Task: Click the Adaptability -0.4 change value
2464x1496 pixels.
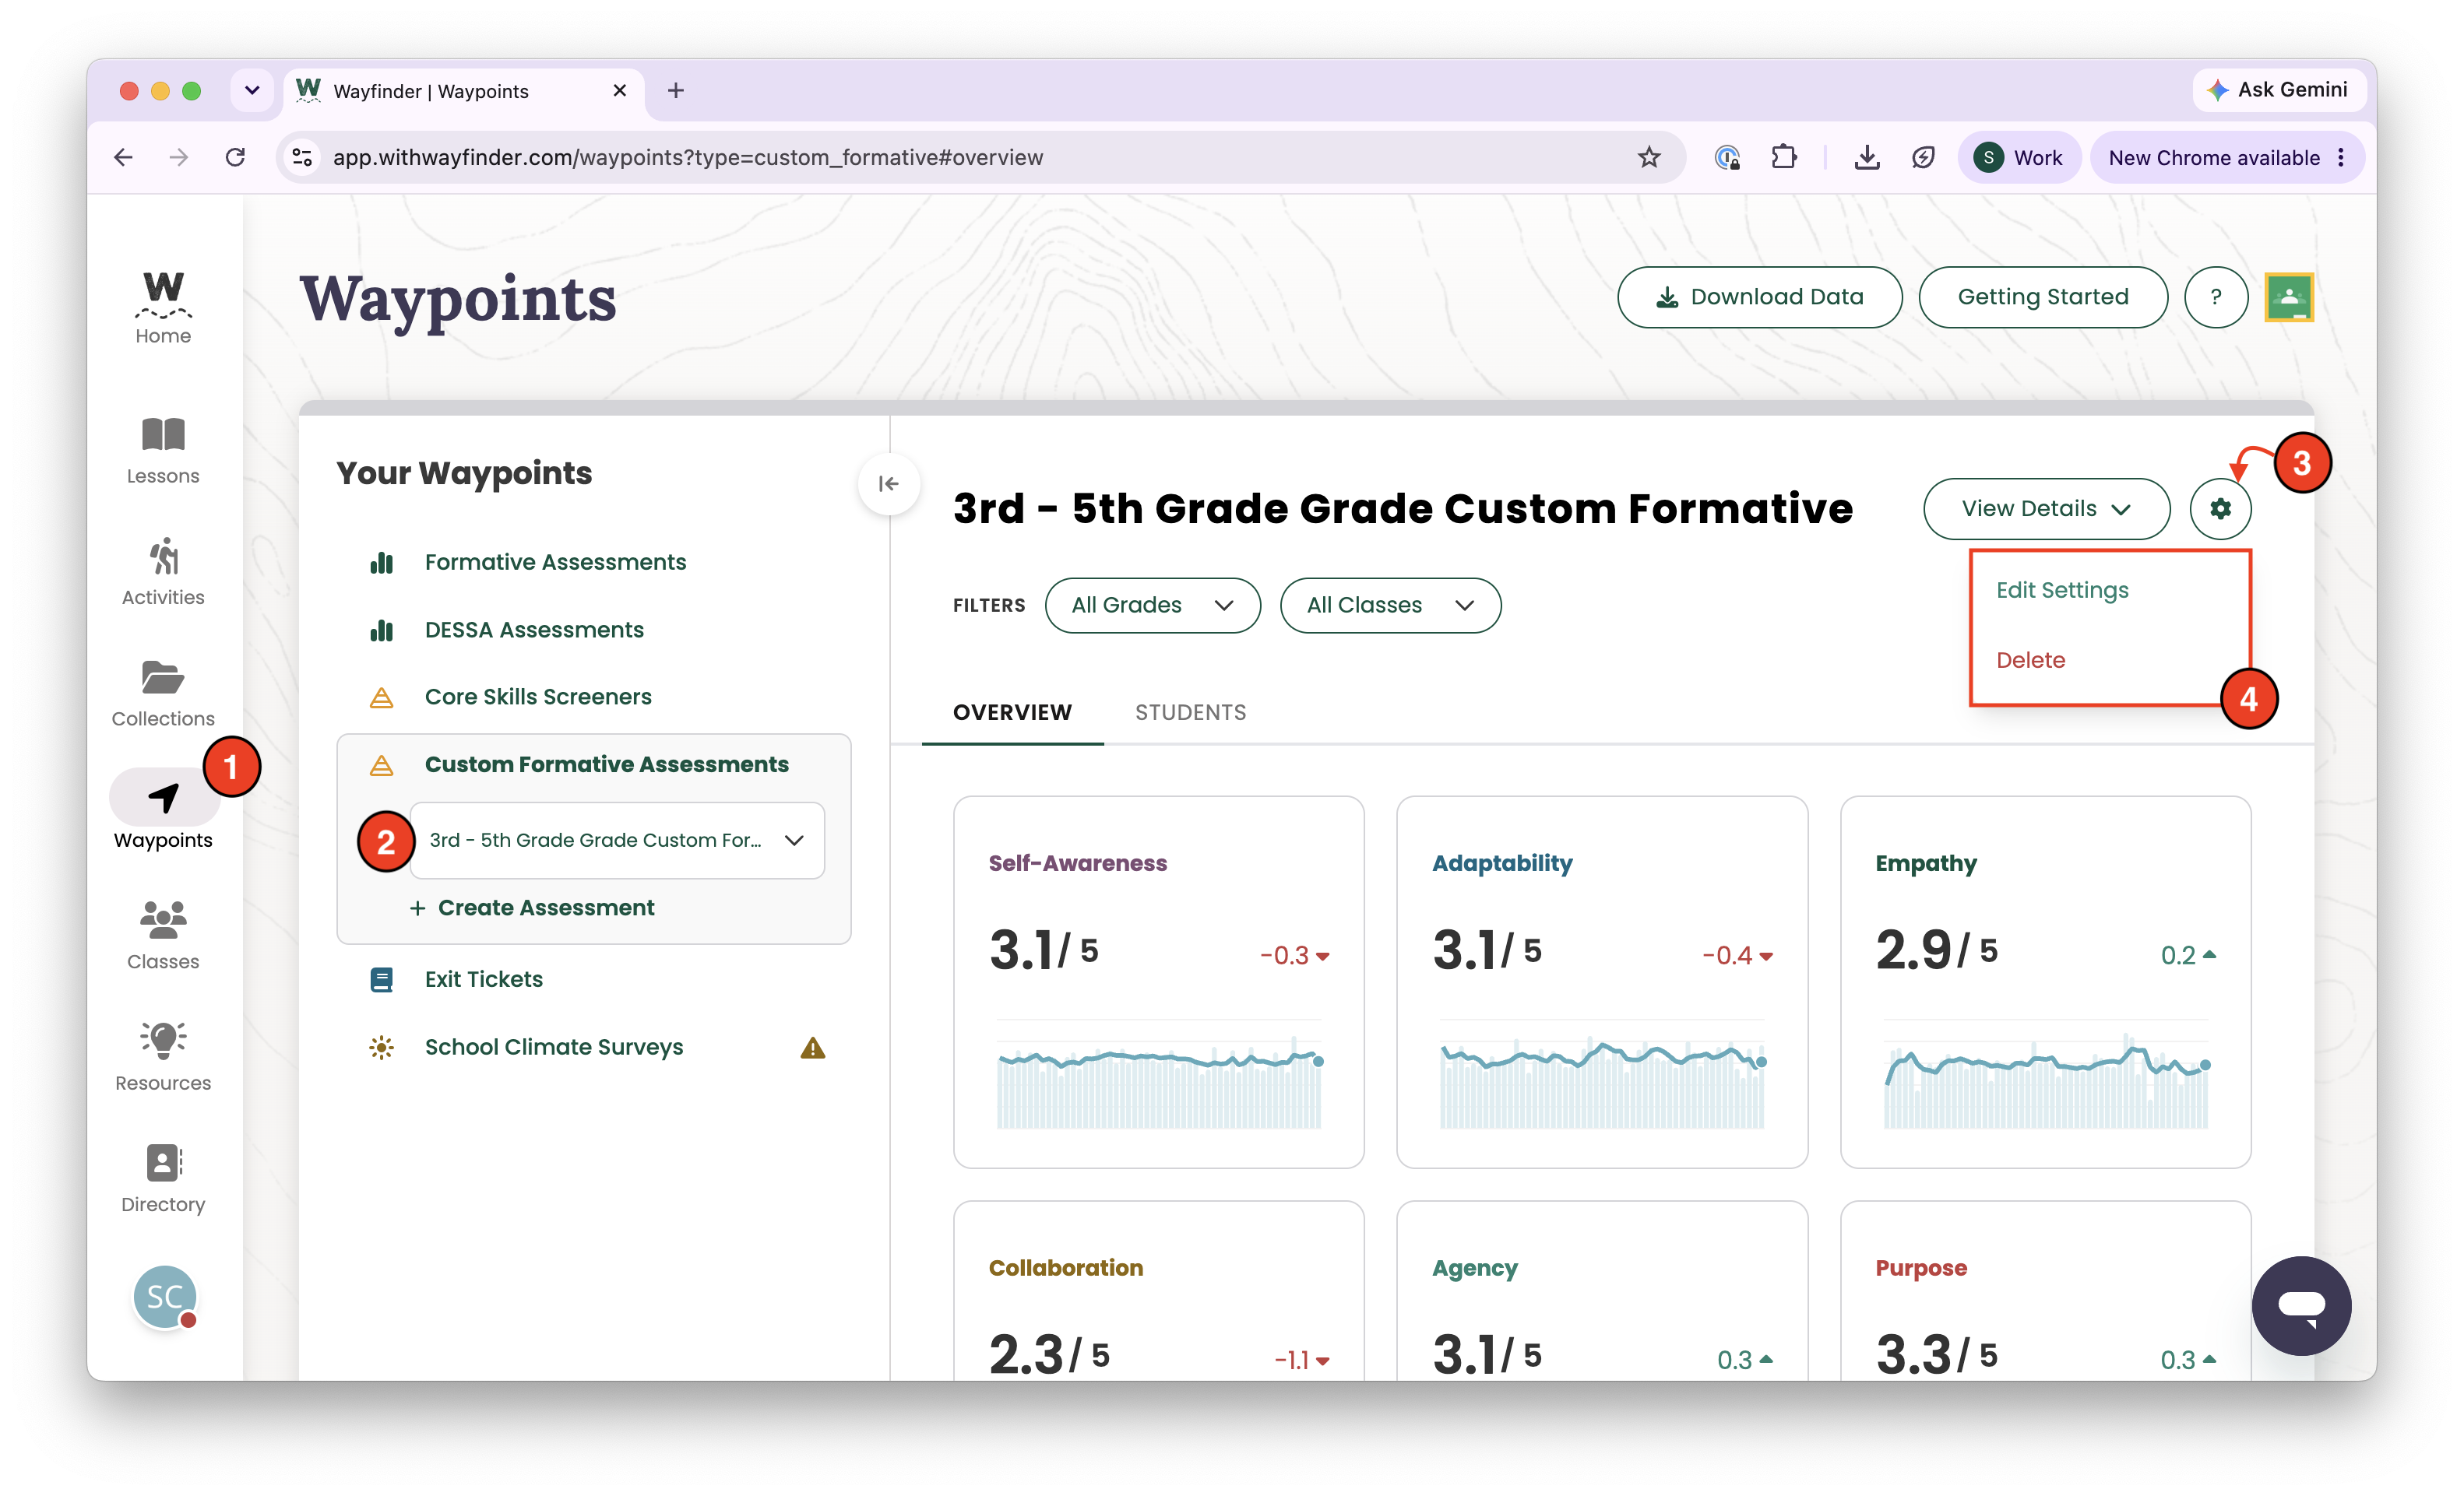Action: coord(1737,955)
